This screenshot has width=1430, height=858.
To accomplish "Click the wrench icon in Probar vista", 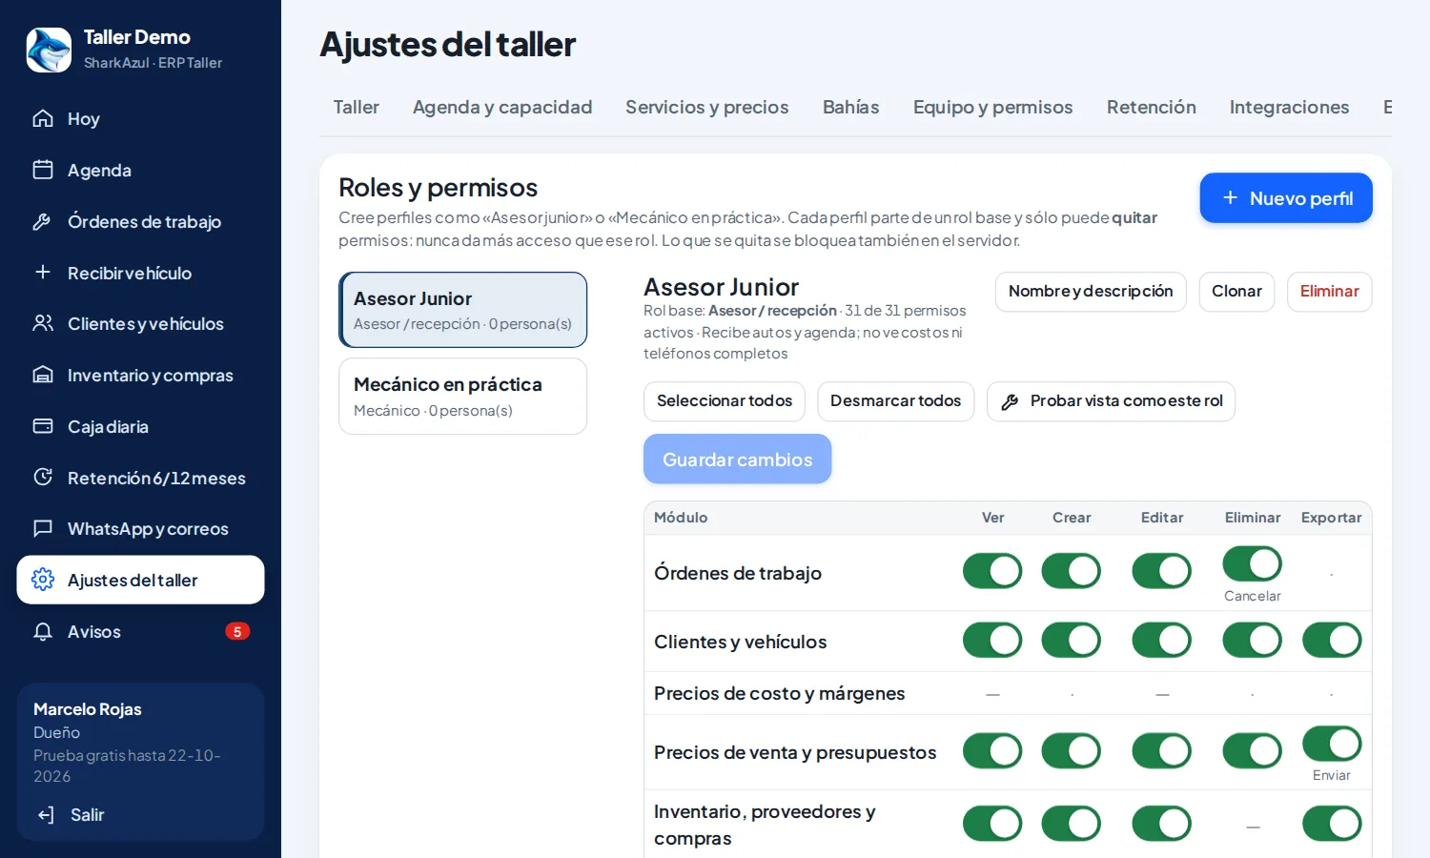I will 1010,402.
